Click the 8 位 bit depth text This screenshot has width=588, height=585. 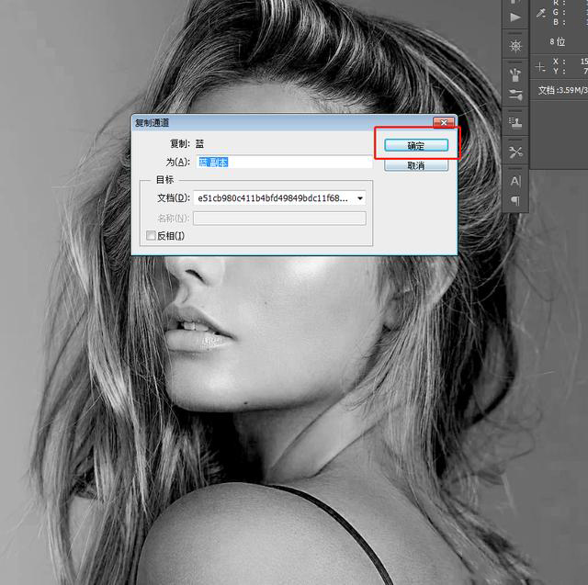coord(558,41)
